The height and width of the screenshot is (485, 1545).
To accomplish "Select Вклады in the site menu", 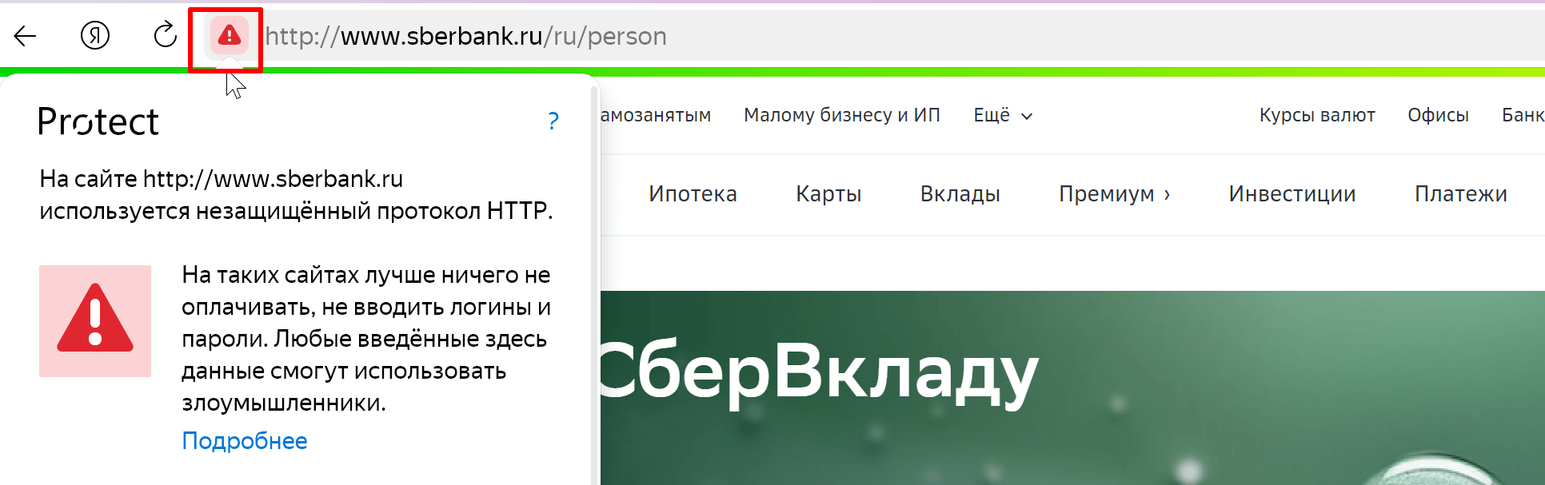I will pos(960,194).
